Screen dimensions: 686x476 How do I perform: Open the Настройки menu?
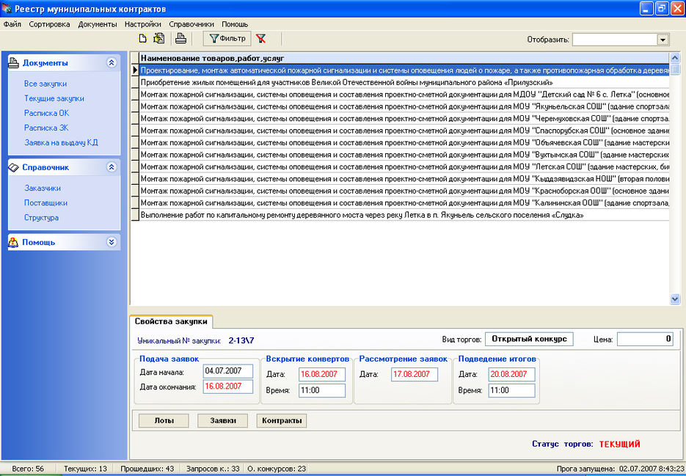(x=142, y=24)
